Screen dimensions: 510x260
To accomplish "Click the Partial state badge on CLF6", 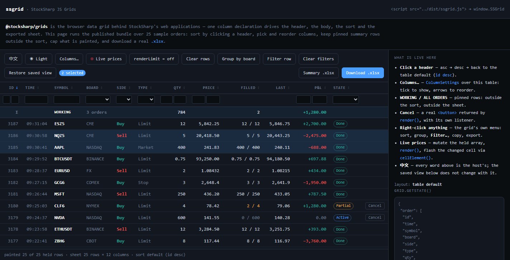I will click(343, 206).
